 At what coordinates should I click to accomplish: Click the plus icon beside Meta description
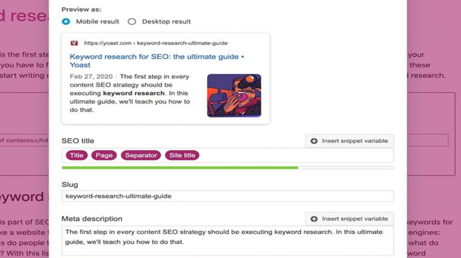pyautogui.click(x=314, y=219)
